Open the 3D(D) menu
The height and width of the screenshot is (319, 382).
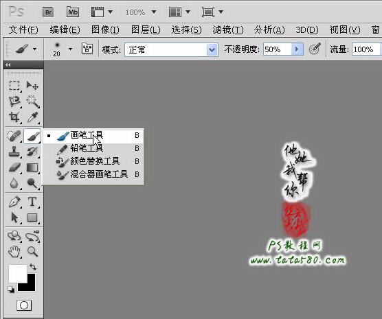tap(306, 30)
